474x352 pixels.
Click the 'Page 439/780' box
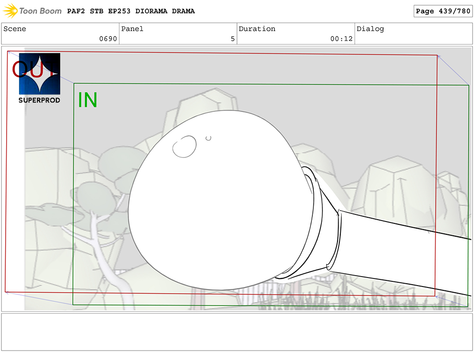(x=443, y=11)
